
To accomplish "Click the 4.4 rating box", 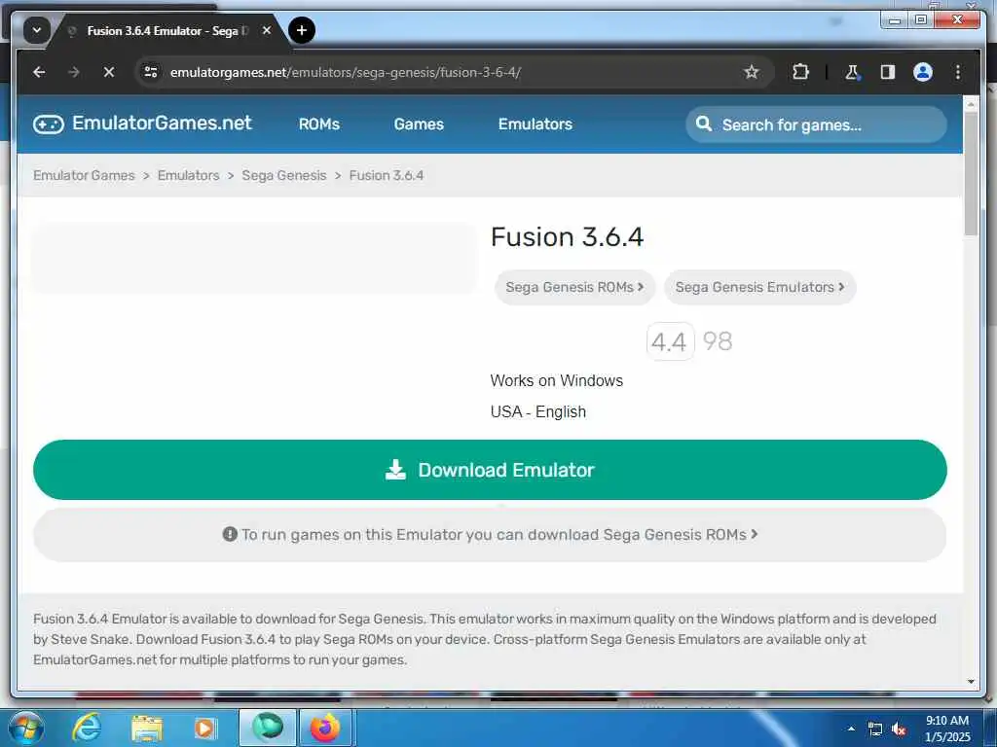I will click(x=670, y=341).
